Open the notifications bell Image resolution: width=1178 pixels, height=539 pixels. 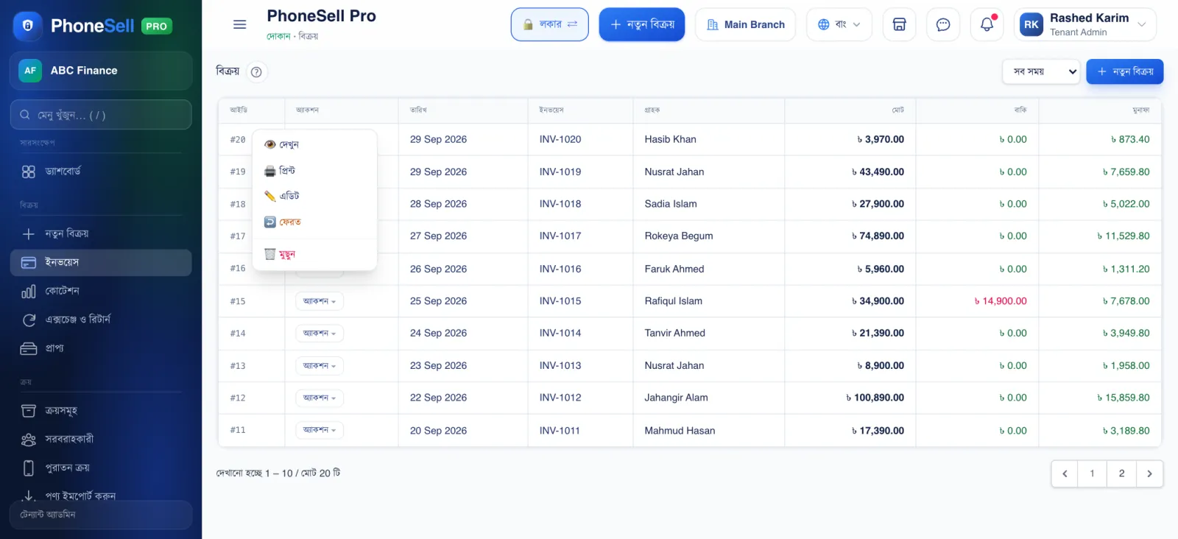(x=987, y=24)
